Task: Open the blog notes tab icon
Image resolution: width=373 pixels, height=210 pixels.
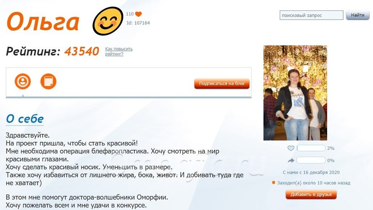Action: click(x=48, y=81)
